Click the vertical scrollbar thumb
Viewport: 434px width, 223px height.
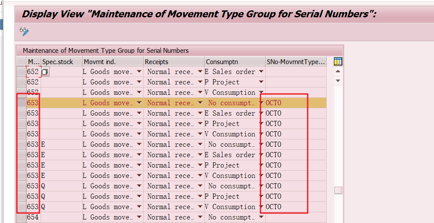(x=338, y=190)
